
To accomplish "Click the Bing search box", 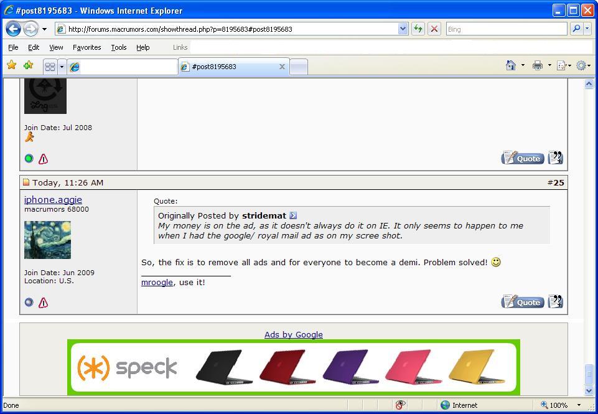I will 507,29.
